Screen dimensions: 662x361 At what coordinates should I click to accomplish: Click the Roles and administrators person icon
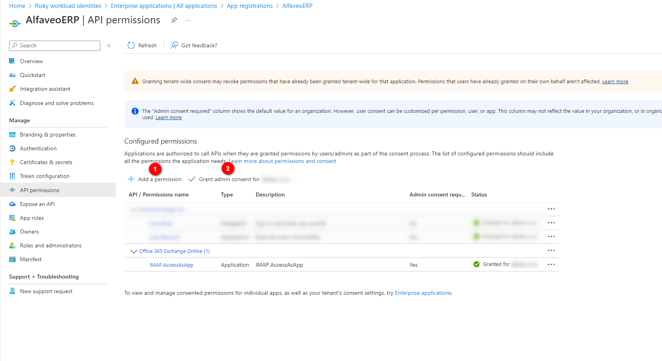point(12,245)
